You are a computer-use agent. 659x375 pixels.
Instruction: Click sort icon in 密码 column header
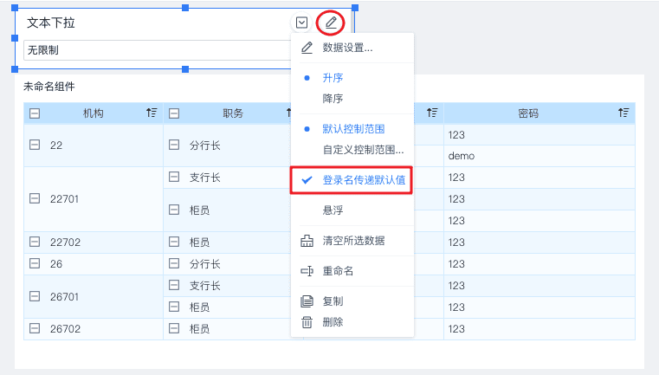point(623,113)
